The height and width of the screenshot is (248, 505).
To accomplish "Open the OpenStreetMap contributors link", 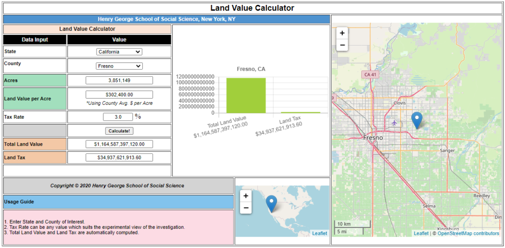I will click(468, 234).
